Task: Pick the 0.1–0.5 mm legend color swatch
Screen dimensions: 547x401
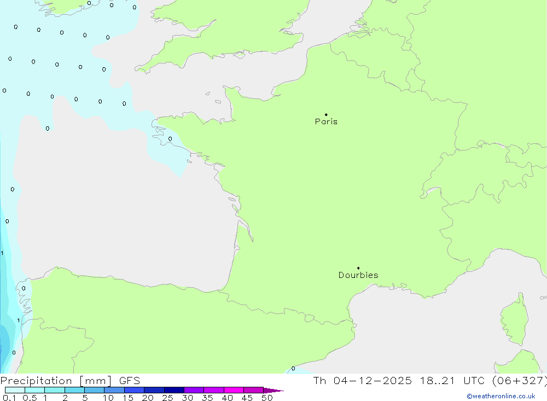Action: coord(15,390)
